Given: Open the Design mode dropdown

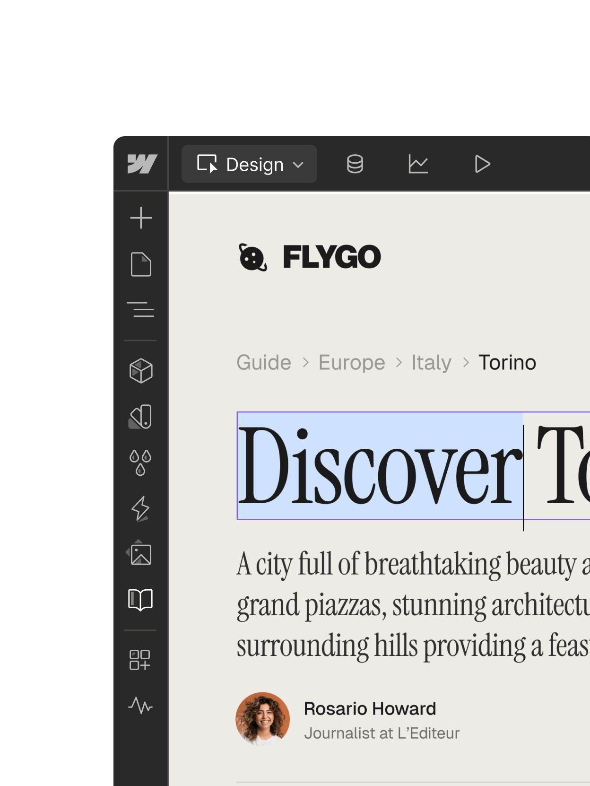Looking at the screenshot, I should click(249, 164).
